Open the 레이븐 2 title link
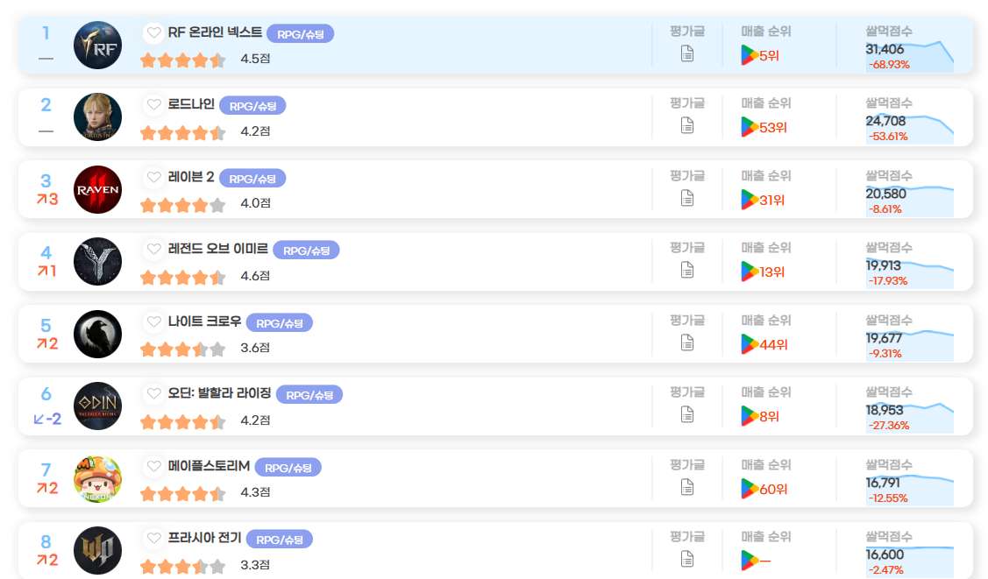Image resolution: width=988 pixels, height=579 pixels. pos(191,177)
